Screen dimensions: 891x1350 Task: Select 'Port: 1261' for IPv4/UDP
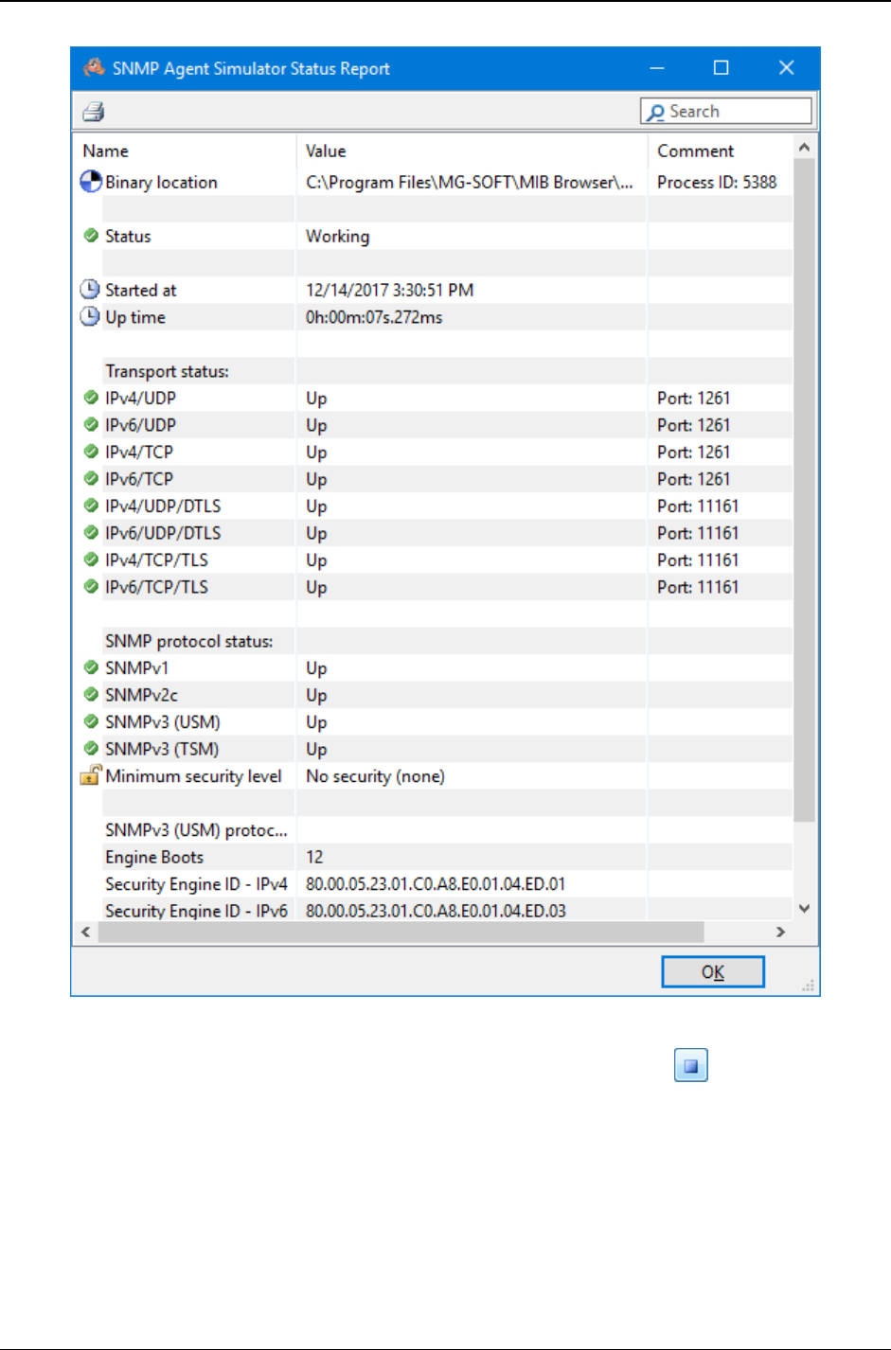pos(693,399)
